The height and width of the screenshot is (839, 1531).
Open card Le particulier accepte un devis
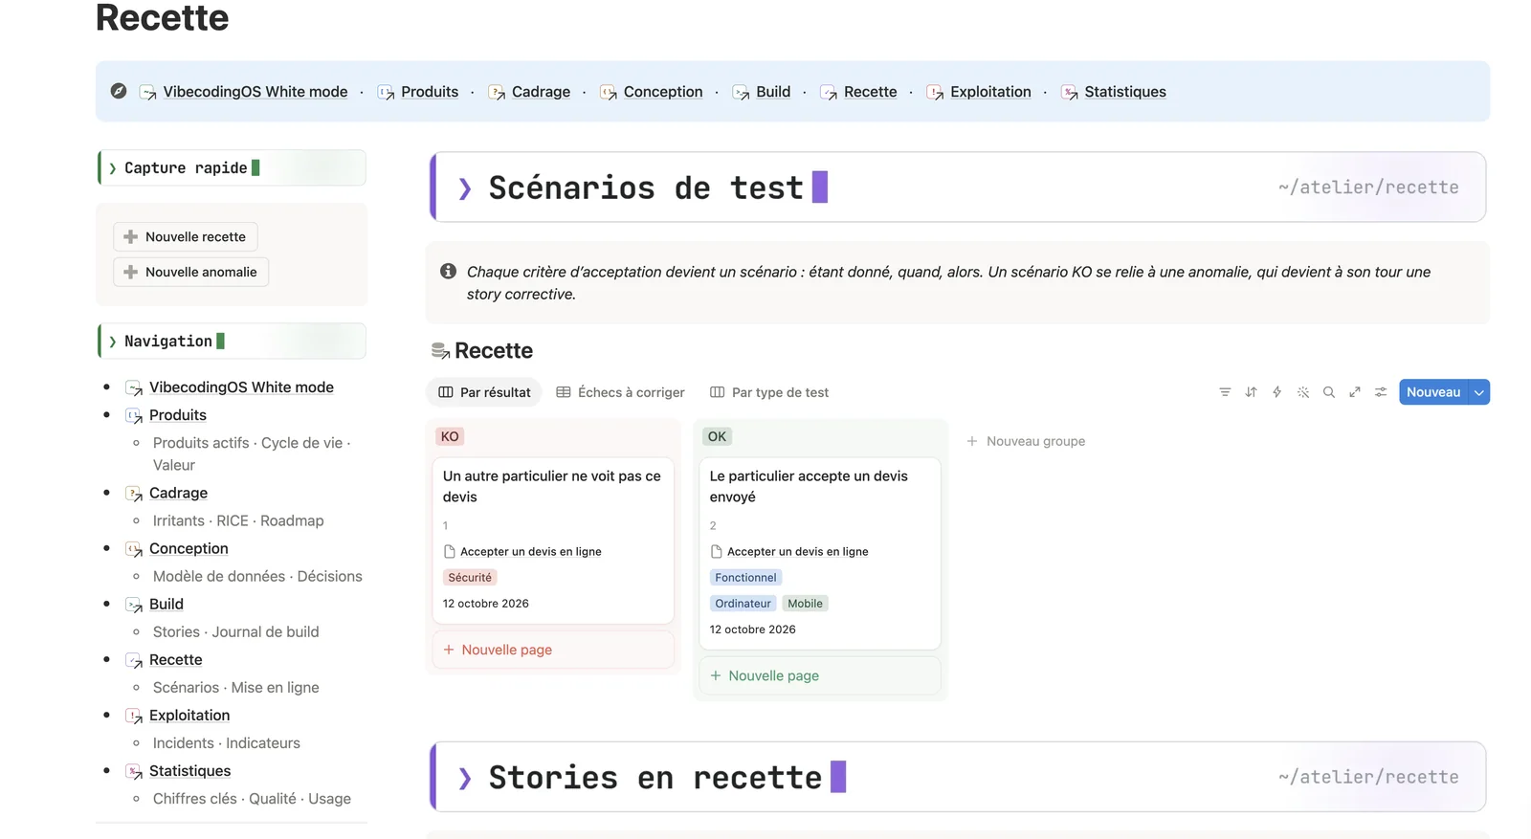click(820, 554)
